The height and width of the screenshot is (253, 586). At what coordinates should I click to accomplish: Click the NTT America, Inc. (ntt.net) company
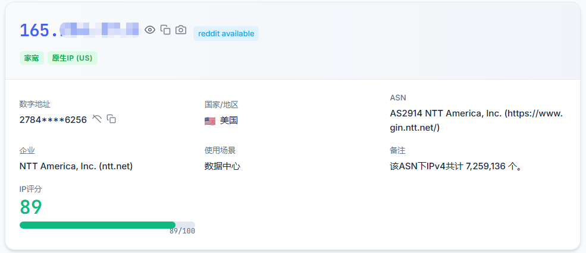(x=76, y=166)
